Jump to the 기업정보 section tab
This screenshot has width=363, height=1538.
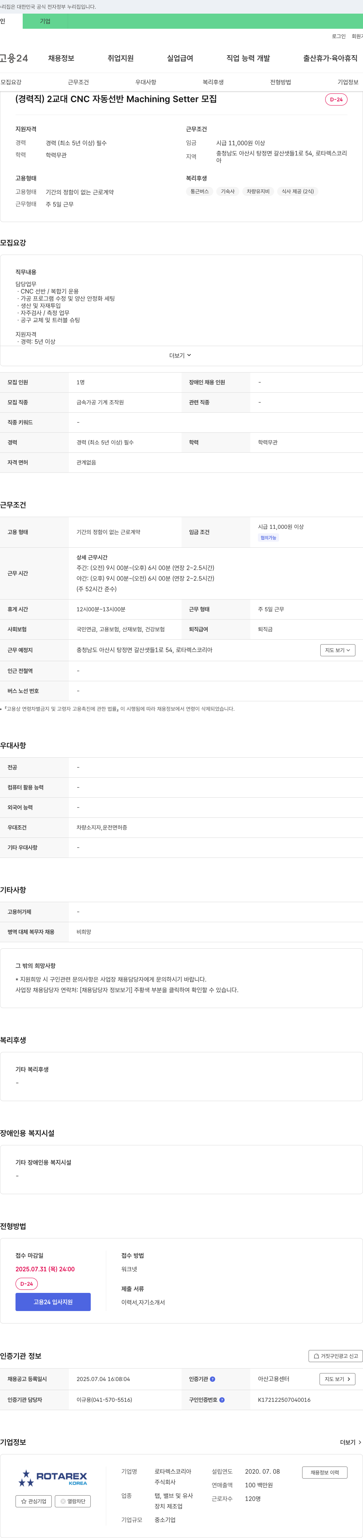point(348,82)
